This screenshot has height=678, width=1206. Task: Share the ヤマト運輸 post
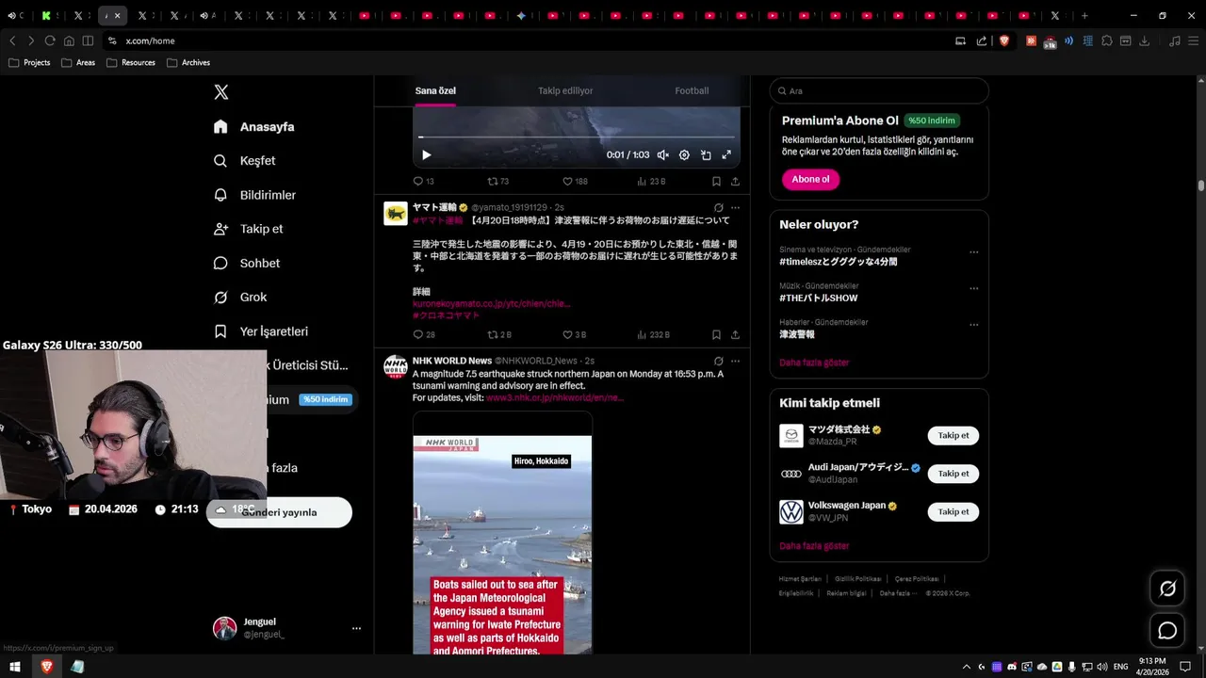point(735,334)
